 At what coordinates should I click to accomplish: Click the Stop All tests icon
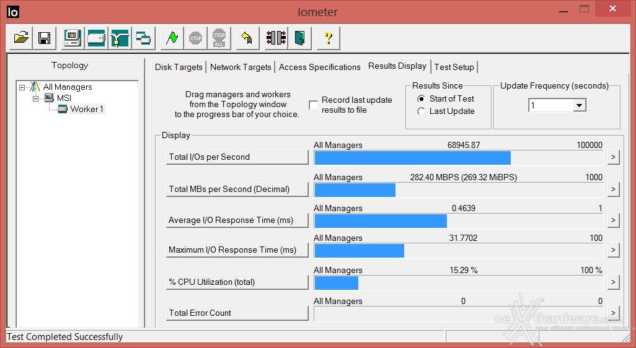(x=219, y=38)
